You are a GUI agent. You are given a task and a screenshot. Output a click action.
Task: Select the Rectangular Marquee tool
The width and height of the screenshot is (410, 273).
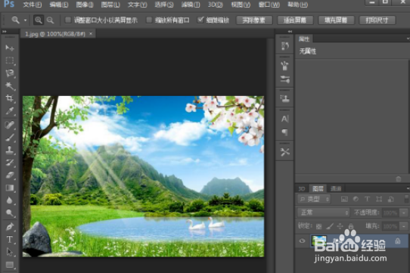pos(10,60)
